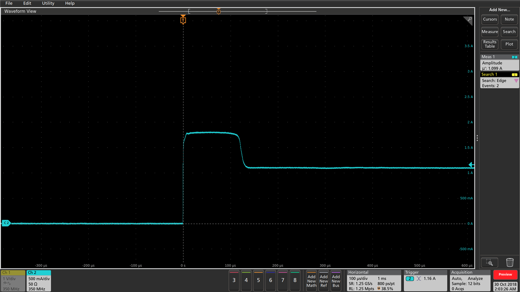Click the Waveform View title
The height and width of the screenshot is (292, 520).
(20, 11)
